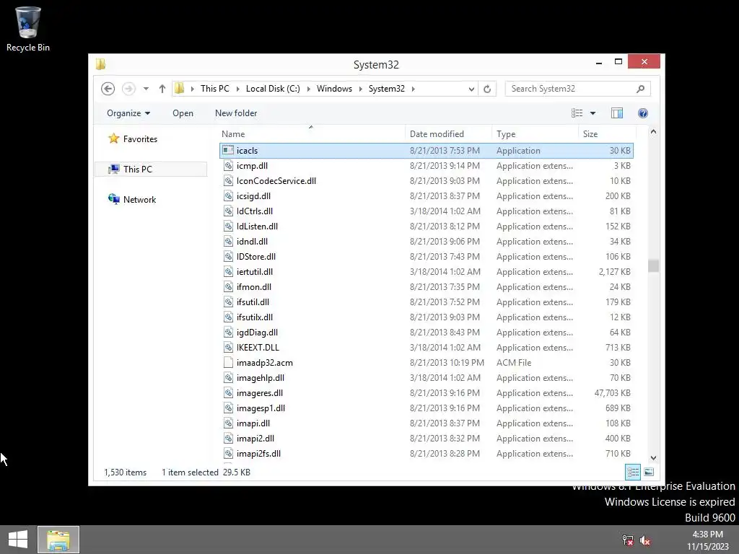Screen dimensions: 739x554
Task: Expand arrow after This PC breadcrumb
Action: 238,89
